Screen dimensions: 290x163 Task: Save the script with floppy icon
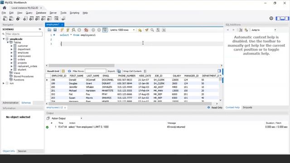[55, 30]
